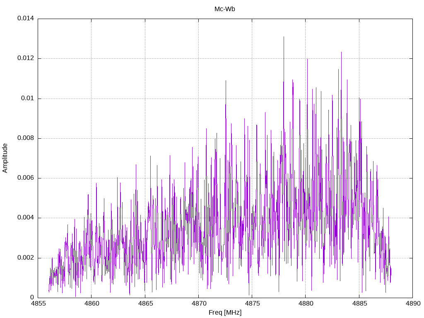Click the 4860 x-axis tick label
Screen dimensions: 424x318
pyautogui.click(x=92, y=304)
